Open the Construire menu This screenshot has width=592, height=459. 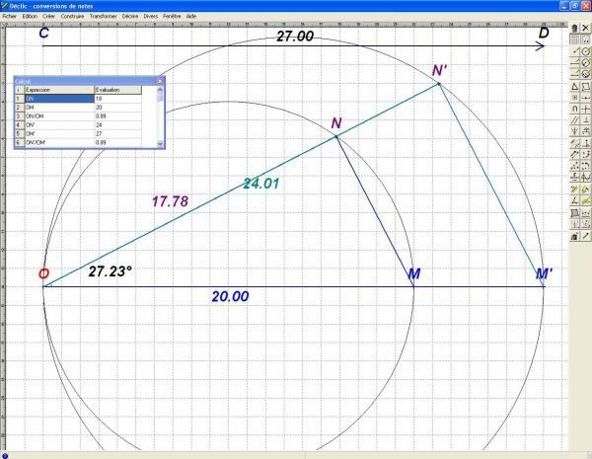pyautogui.click(x=72, y=16)
